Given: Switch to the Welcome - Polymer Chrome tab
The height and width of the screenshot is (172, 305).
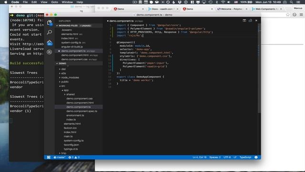Looking at the screenshot, I should point(232,9).
